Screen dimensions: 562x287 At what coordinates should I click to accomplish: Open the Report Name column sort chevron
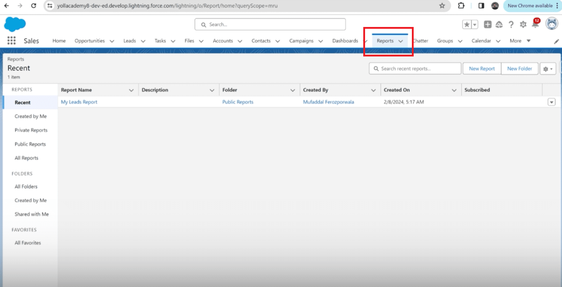tap(131, 90)
